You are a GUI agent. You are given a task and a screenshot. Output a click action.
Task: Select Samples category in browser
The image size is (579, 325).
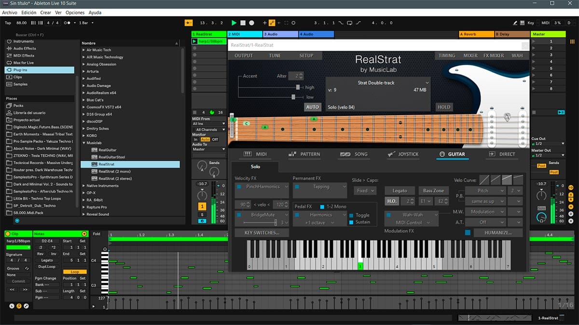point(40,84)
